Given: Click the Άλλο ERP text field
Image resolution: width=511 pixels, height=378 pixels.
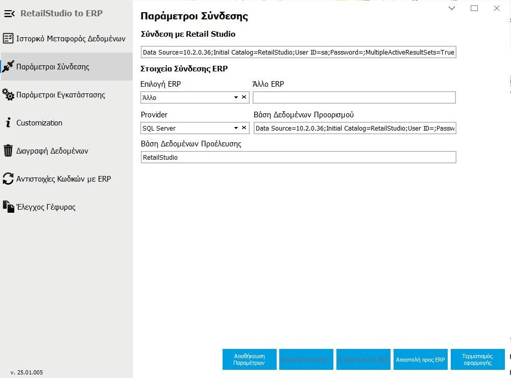Looking at the screenshot, I should coord(354,97).
